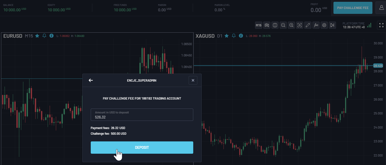Viewport: 386px width, 165px height.
Task: Expand the platform to fullscreen
Action: (381, 25)
